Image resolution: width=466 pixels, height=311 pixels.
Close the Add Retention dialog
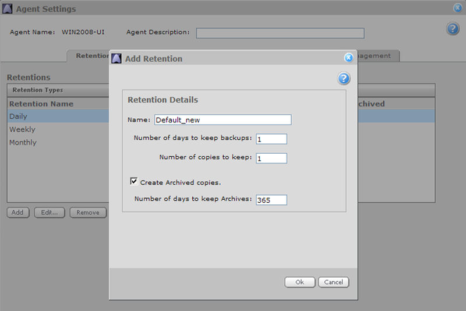[x=348, y=58]
